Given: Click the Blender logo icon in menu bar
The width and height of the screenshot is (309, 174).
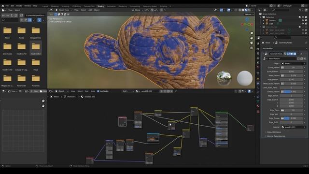Looking at the screenshot, I should tap(3, 6).
